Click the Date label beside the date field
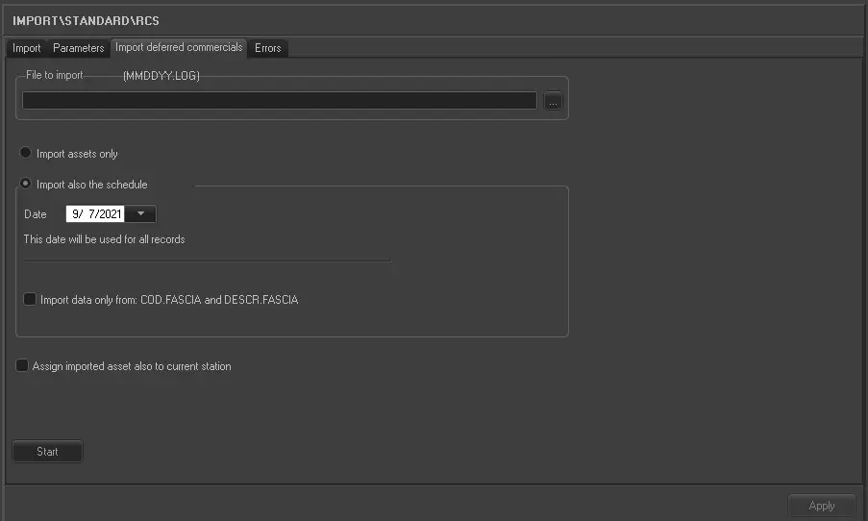 [36, 214]
